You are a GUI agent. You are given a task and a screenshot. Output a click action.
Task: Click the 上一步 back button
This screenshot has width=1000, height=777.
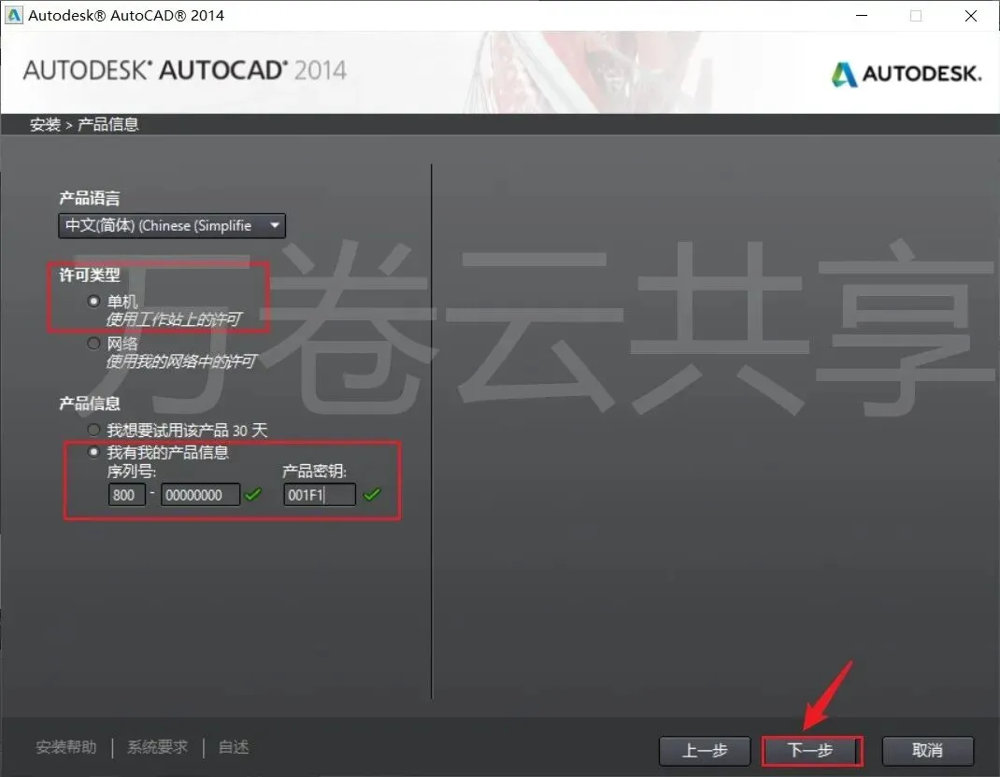(705, 751)
